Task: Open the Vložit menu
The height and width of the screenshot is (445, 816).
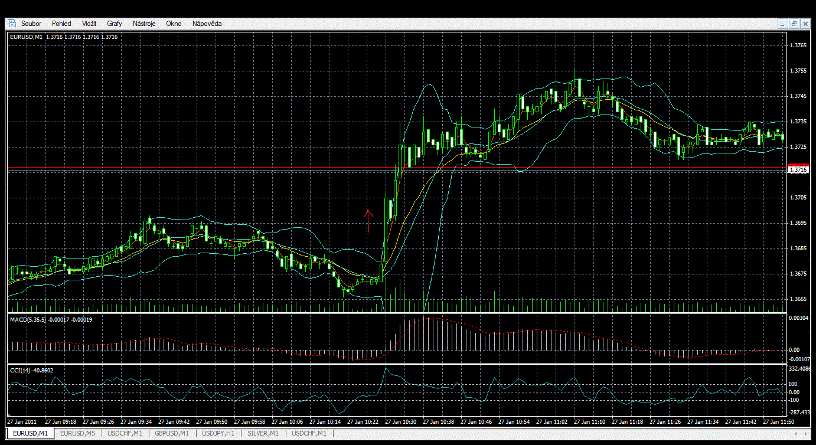Action: (x=90, y=24)
